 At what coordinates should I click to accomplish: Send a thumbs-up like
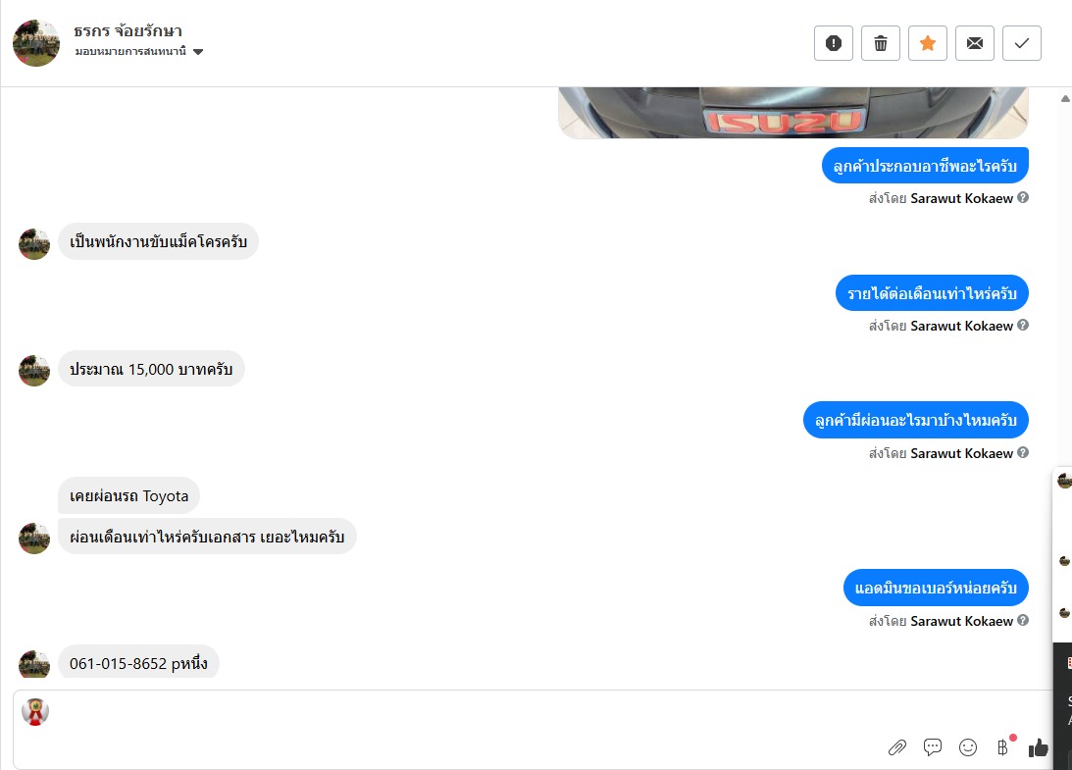pyautogui.click(x=1039, y=747)
